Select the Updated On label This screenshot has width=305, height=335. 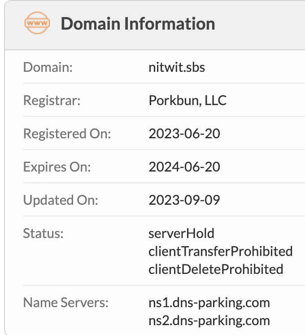click(x=60, y=200)
